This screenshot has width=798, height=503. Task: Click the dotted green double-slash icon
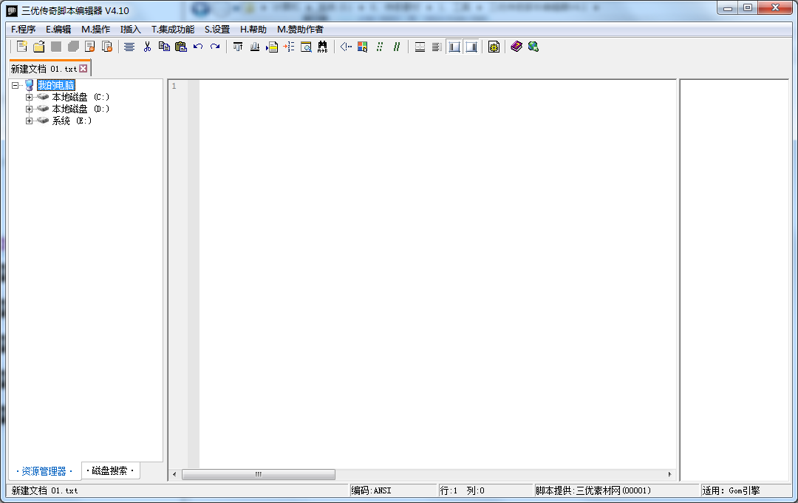(x=380, y=47)
